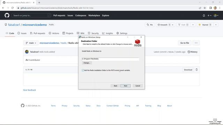
Task: Click the Give feedback link
Action: [29, 90]
